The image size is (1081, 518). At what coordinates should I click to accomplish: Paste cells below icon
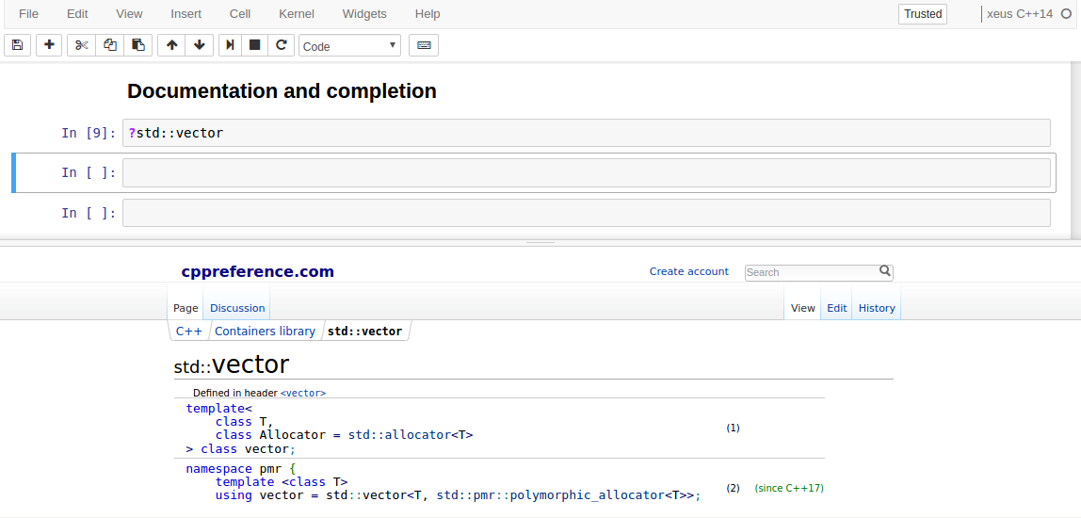tap(137, 45)
